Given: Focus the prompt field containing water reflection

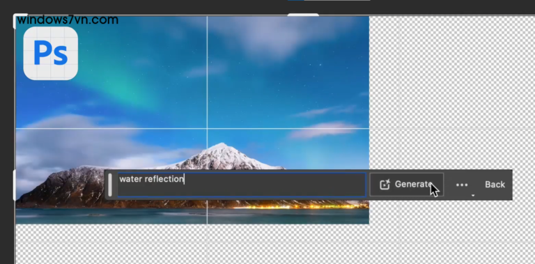Looking at the screenshot, I should point(241,185).
